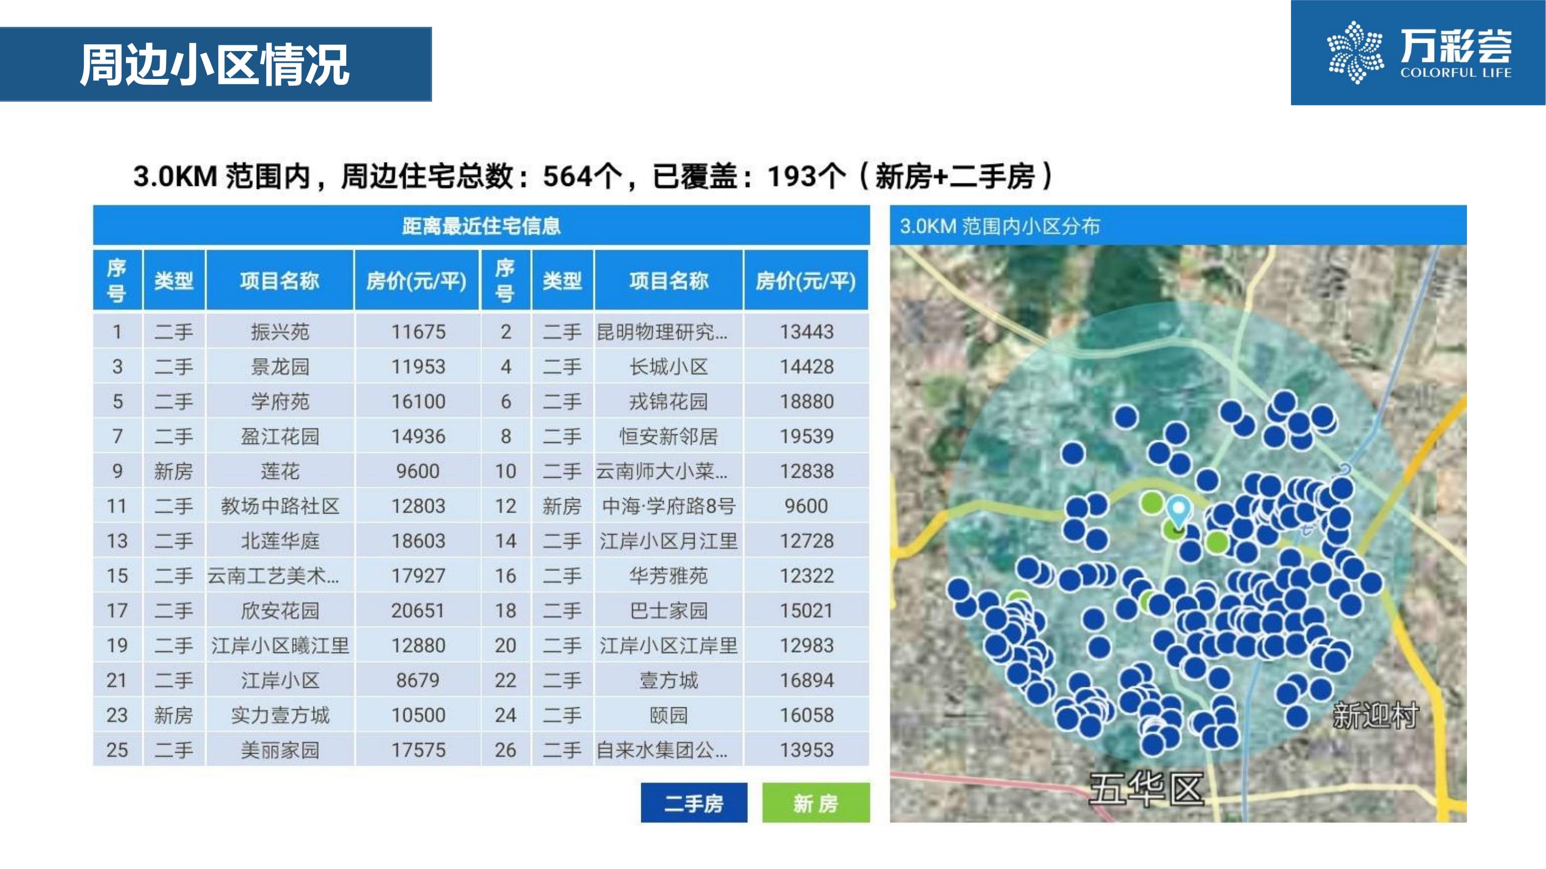Select the 教场中路社区 cell
This screenshot has height=869, width=1546.
click(x=280, y=506)
